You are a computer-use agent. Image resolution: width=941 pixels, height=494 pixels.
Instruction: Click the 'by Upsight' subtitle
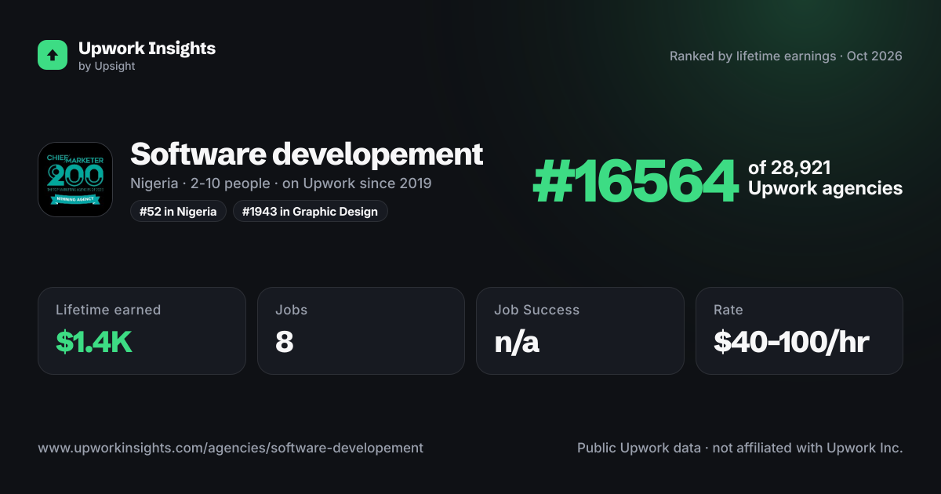(107, 67)
